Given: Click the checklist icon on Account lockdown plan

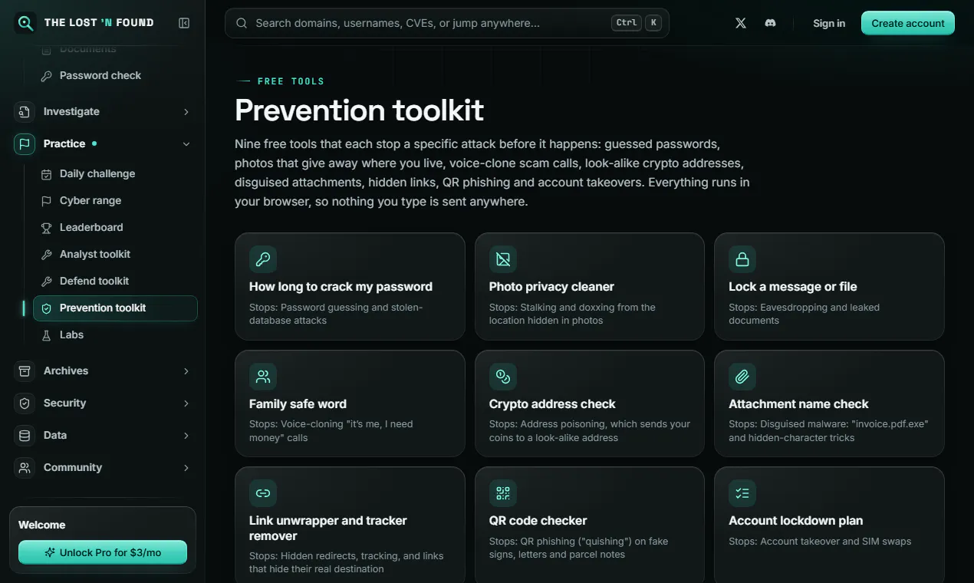Looking at the screenshot, I should 742,493.
